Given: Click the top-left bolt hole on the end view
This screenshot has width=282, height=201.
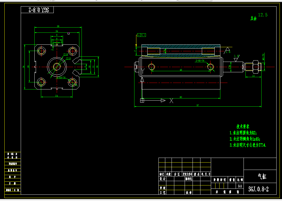Looking at the screenshot, I should pyautogui.click(x=41, y=51).
